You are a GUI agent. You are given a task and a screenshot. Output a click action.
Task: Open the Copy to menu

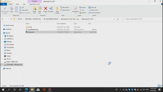pyautogui.click(x=39, y=10)
